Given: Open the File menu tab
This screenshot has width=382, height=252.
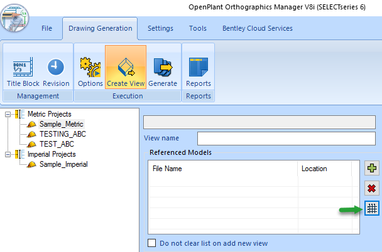Looking at the screenshot, I should click(x=46, y=28).
